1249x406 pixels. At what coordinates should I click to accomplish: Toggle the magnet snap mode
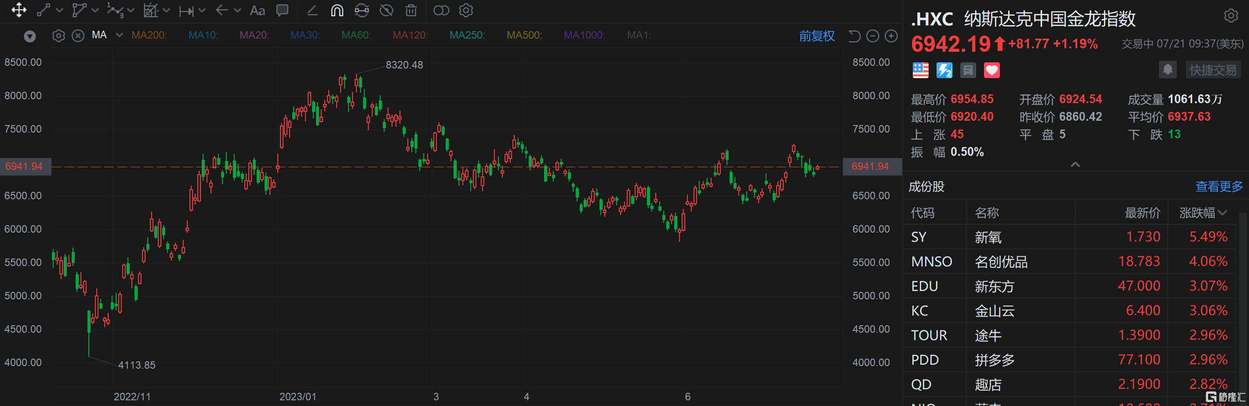337,10
